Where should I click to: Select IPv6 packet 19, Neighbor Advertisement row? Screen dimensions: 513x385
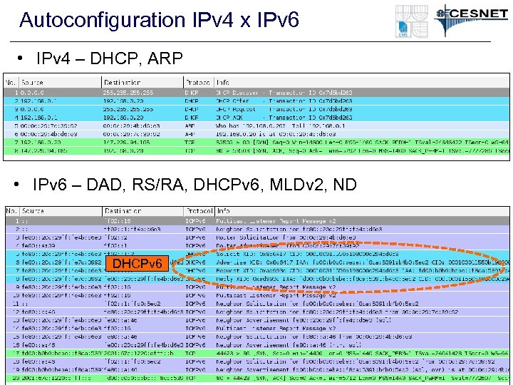(x=257, y=369)
